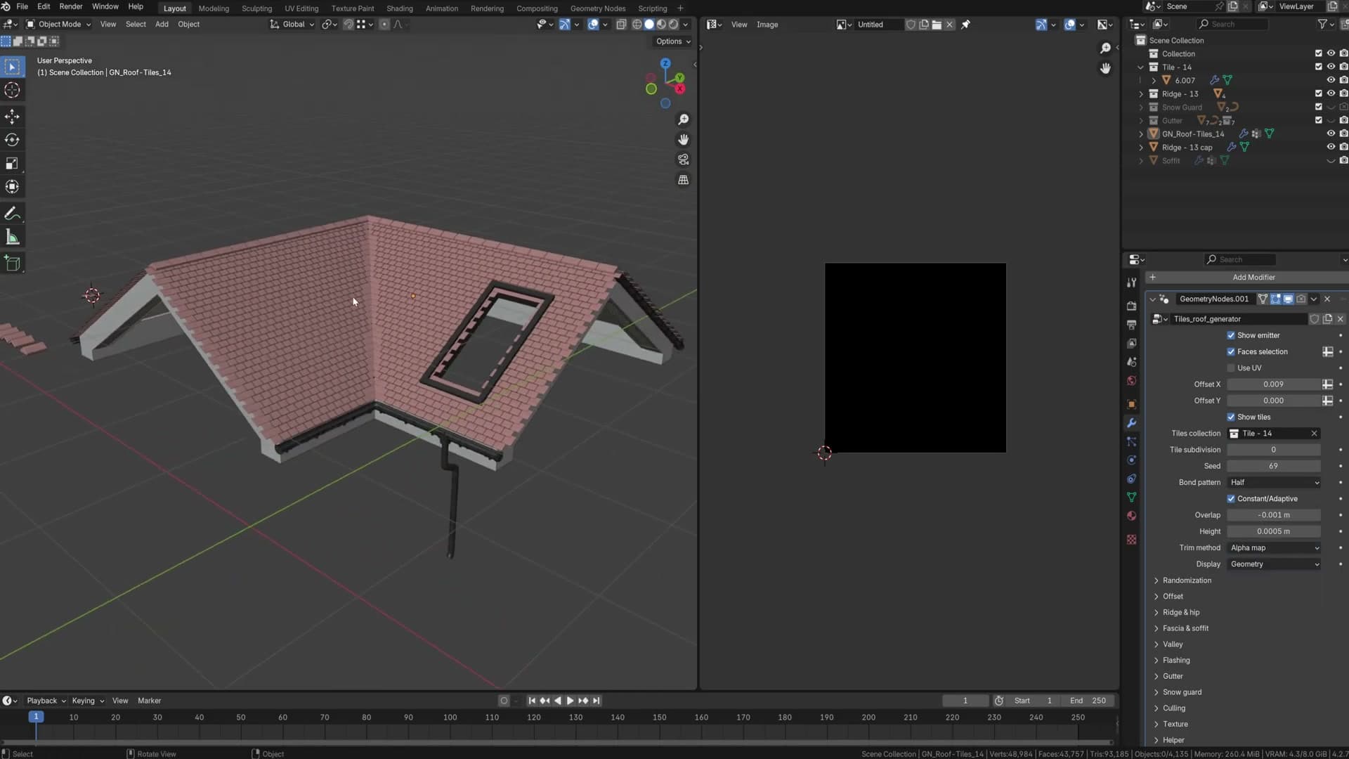Viewport: 1349px width, 759px height.
Task: Open the Material properties tab
Action: [x=1131, y=516]
